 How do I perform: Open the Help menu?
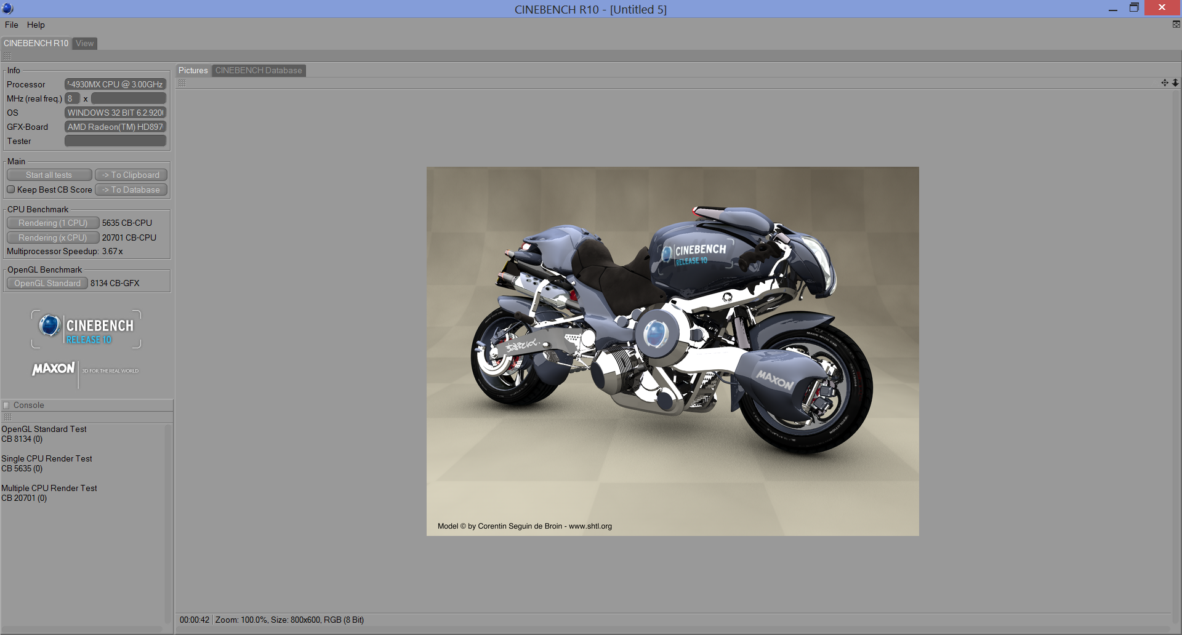[36, 25]
